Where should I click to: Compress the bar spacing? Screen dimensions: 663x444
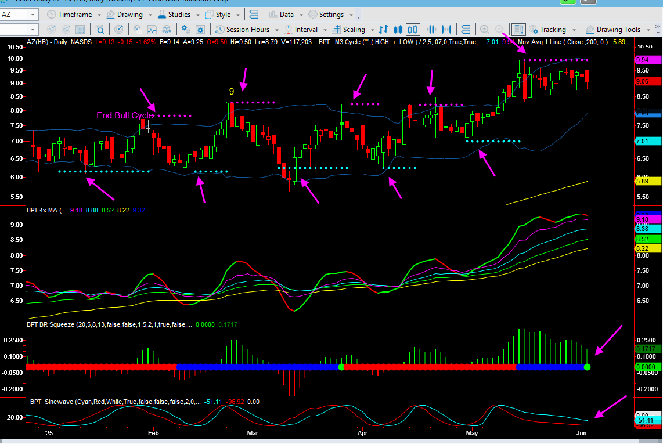pos(431,30)
